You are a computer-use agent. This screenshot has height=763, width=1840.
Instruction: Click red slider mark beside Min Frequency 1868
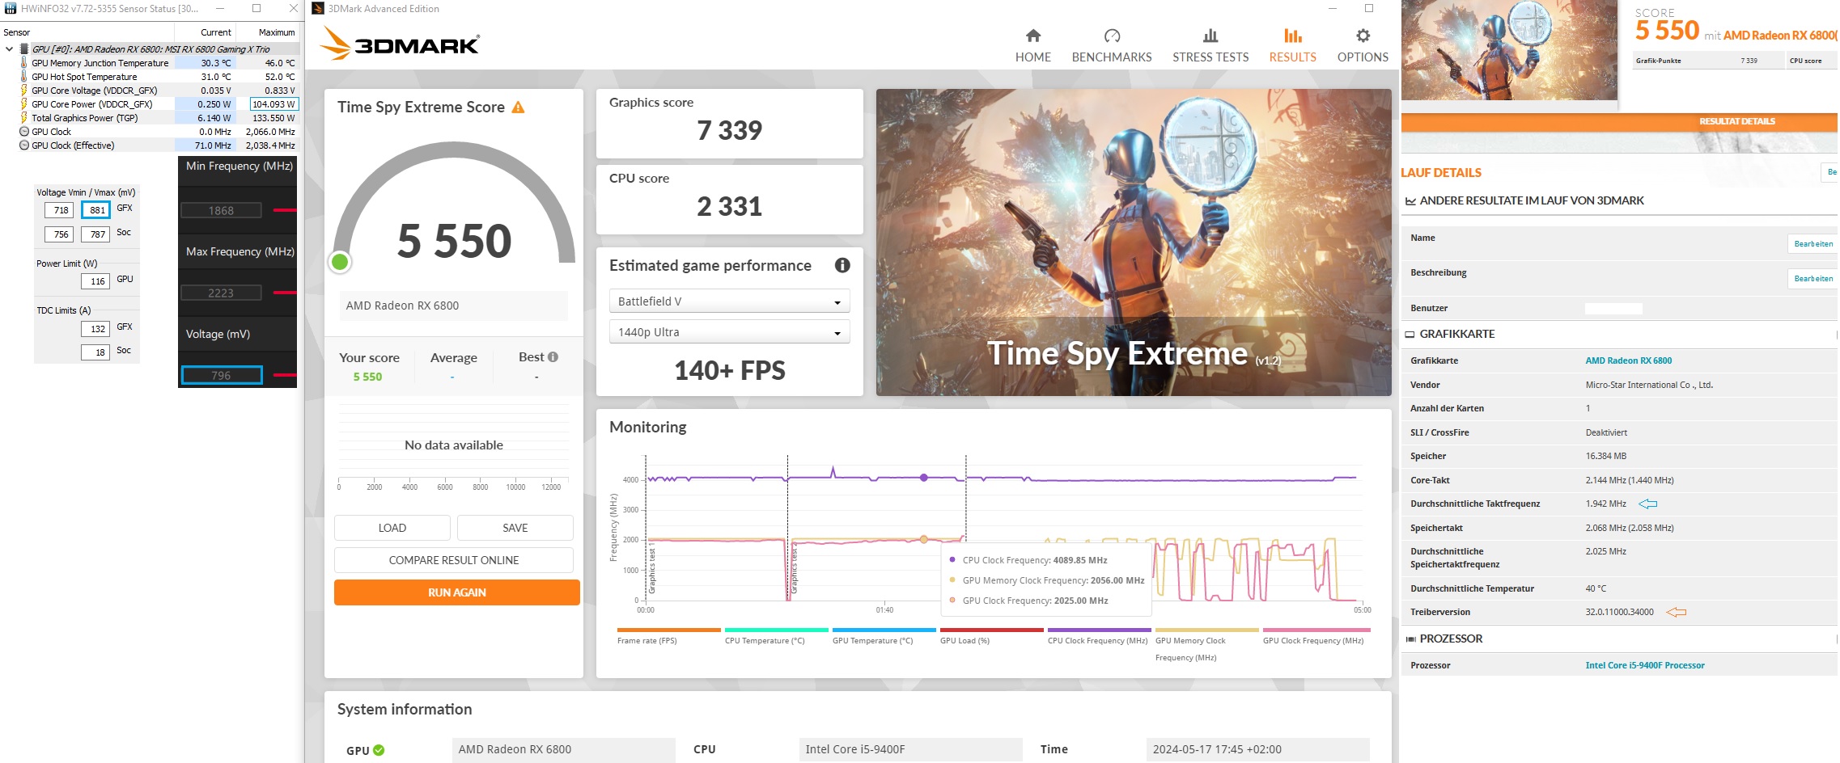click(x=285, y=210)
